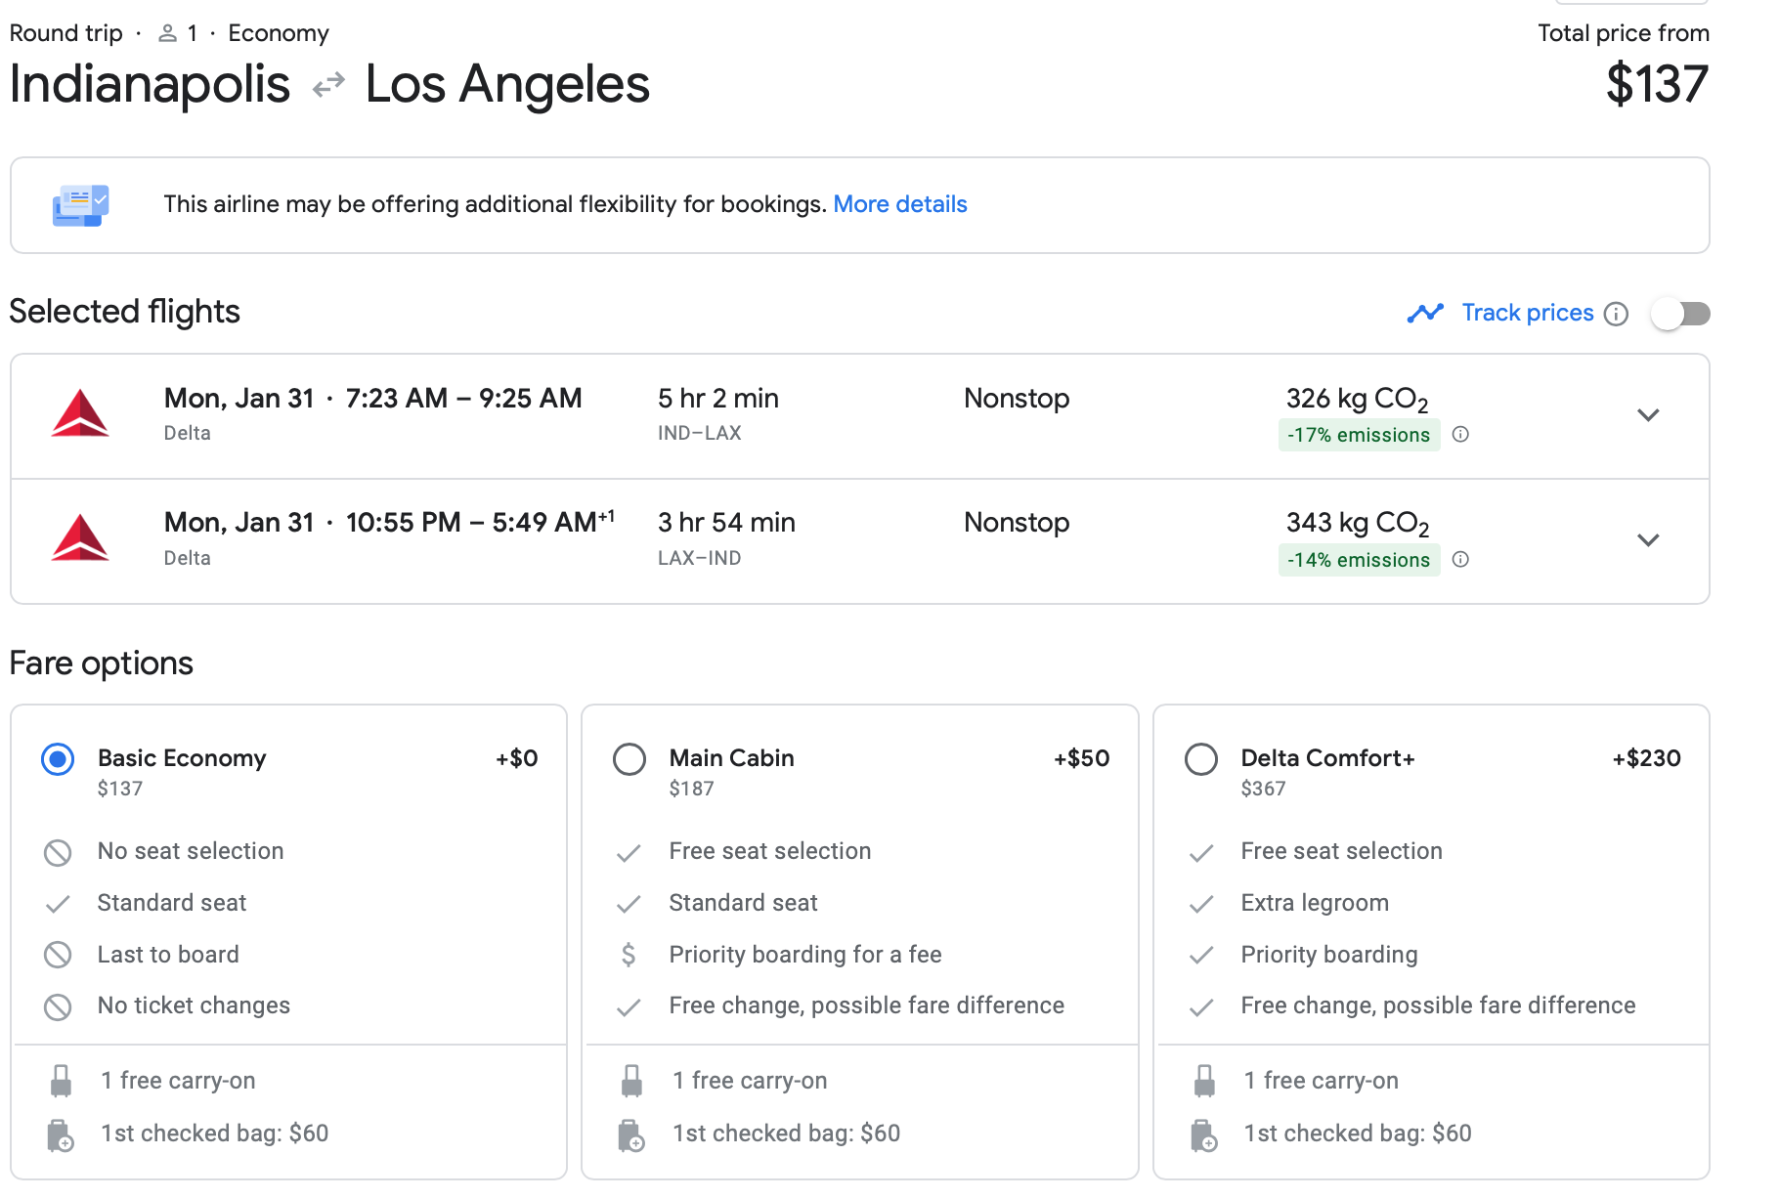
Task: Open the Track prices info icon
Action: point(1617,314)
